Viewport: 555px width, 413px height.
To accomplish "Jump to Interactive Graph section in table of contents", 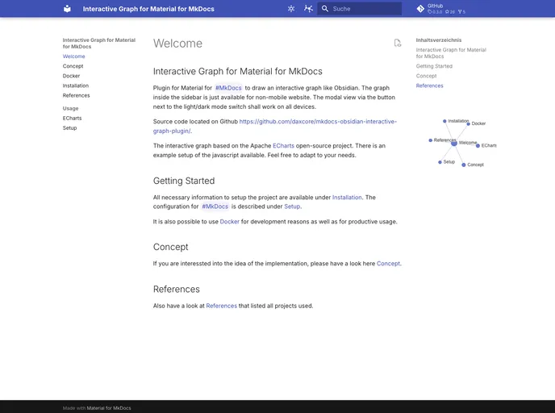I will click(x=451, y=53).
